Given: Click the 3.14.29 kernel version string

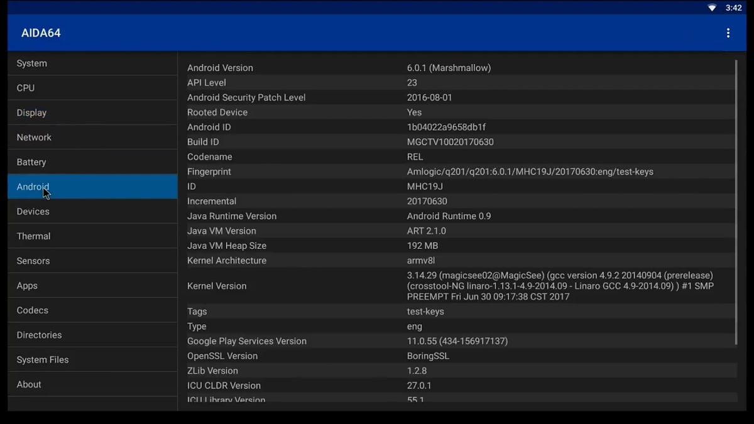Looking at the screenshot, I should click(560, 286).
